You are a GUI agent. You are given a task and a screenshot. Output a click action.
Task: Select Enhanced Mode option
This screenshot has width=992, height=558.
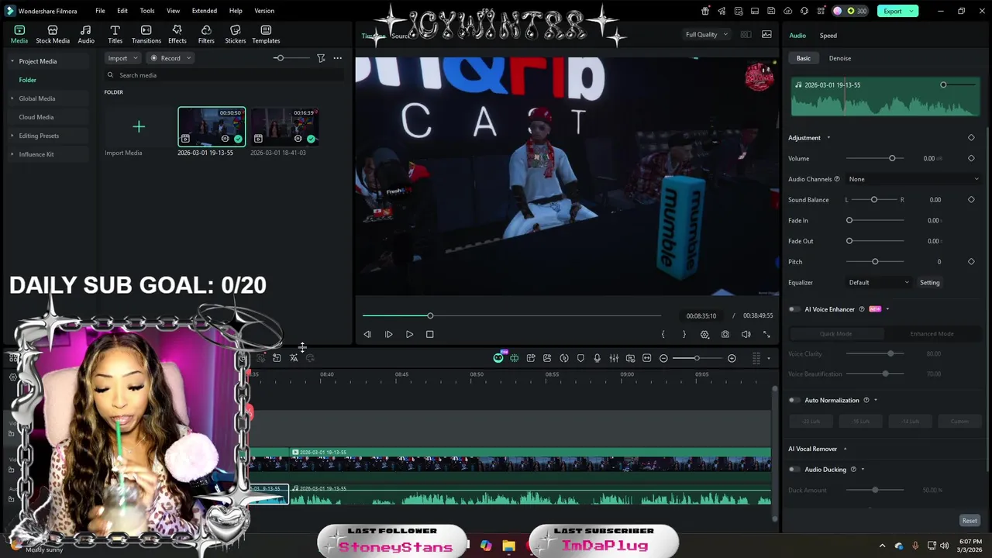pos(932,333)
